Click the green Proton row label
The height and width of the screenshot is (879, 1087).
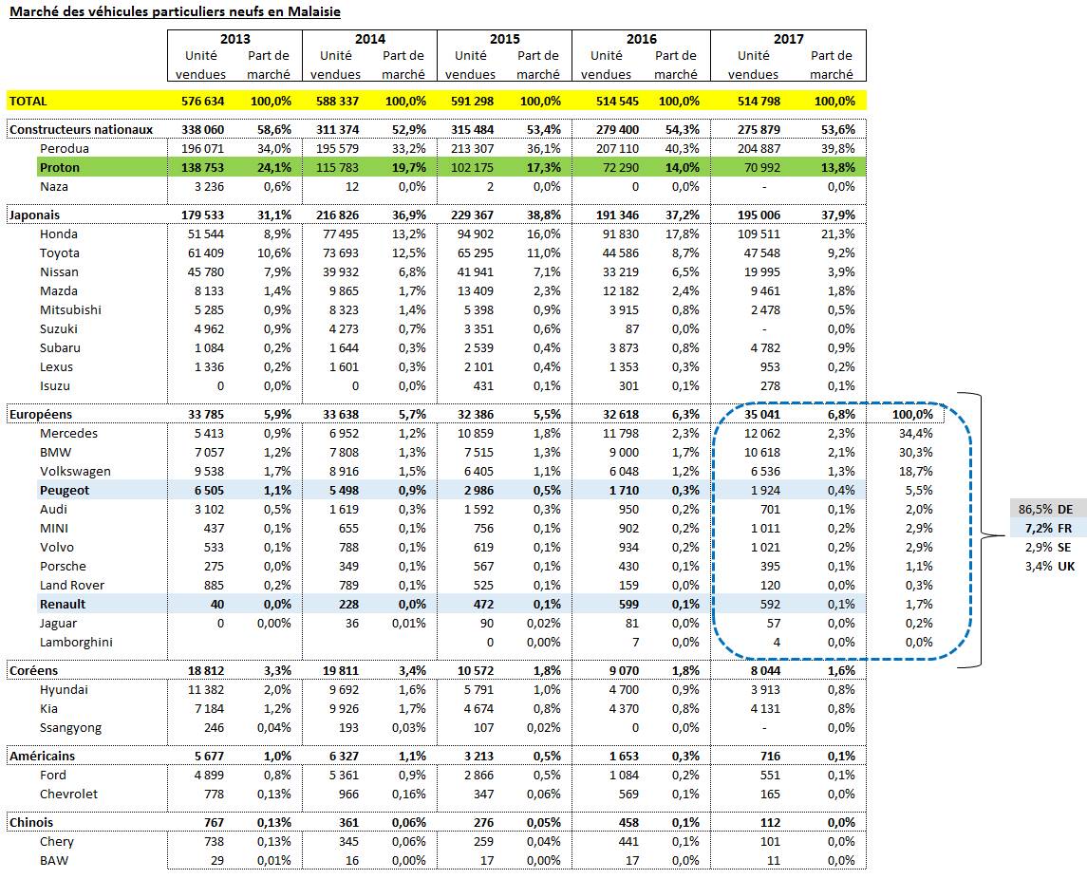(60, 168)
